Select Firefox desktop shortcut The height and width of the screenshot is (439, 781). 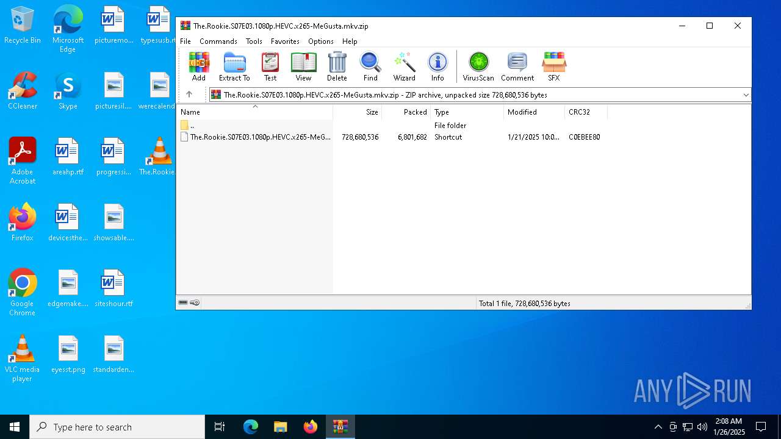click(x=23, y=223)
